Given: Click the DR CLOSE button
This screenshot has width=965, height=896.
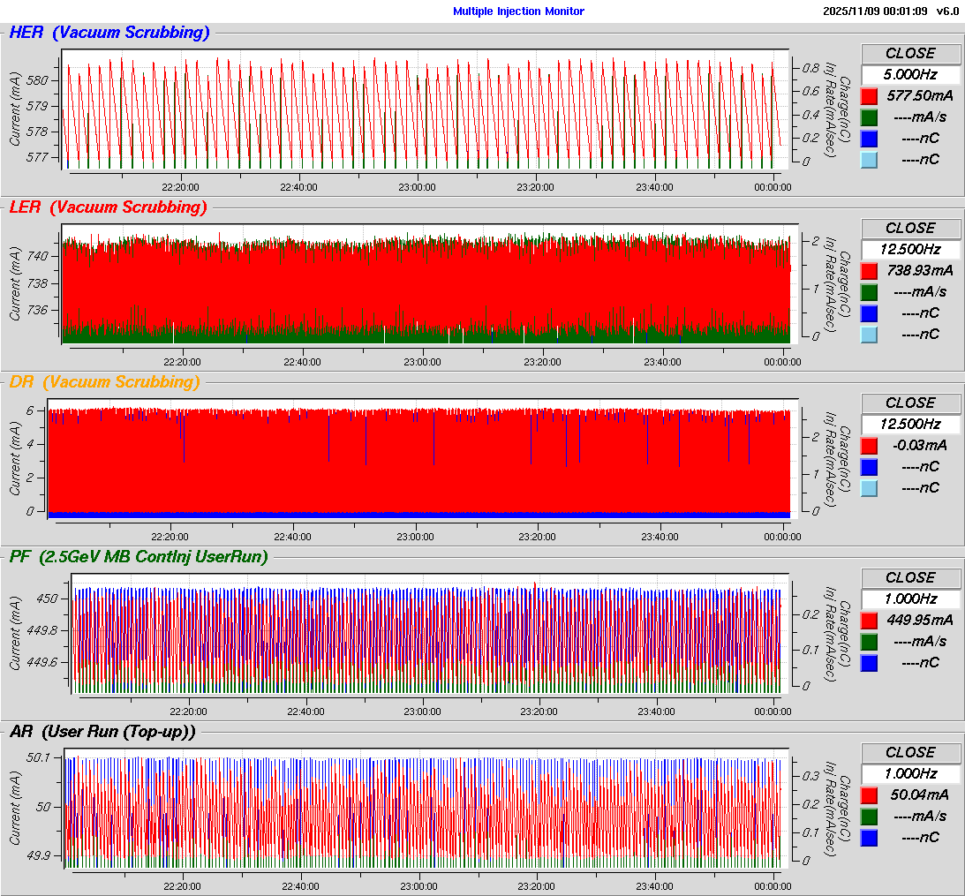Looking at the screenshot, I should click(x=910, y=403).
